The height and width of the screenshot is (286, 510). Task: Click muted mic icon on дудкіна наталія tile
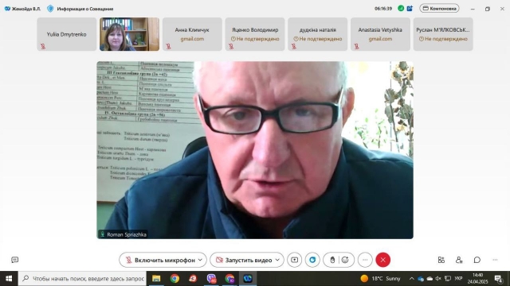pos(294,46)
